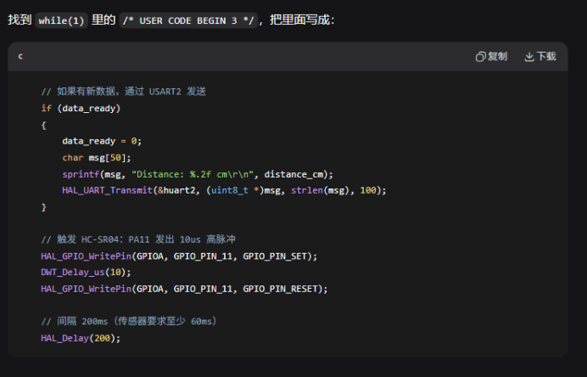This screenshot has width=587, height=377.
Task: Click inline code 'while(1)'
Action: tap(61, 20)
